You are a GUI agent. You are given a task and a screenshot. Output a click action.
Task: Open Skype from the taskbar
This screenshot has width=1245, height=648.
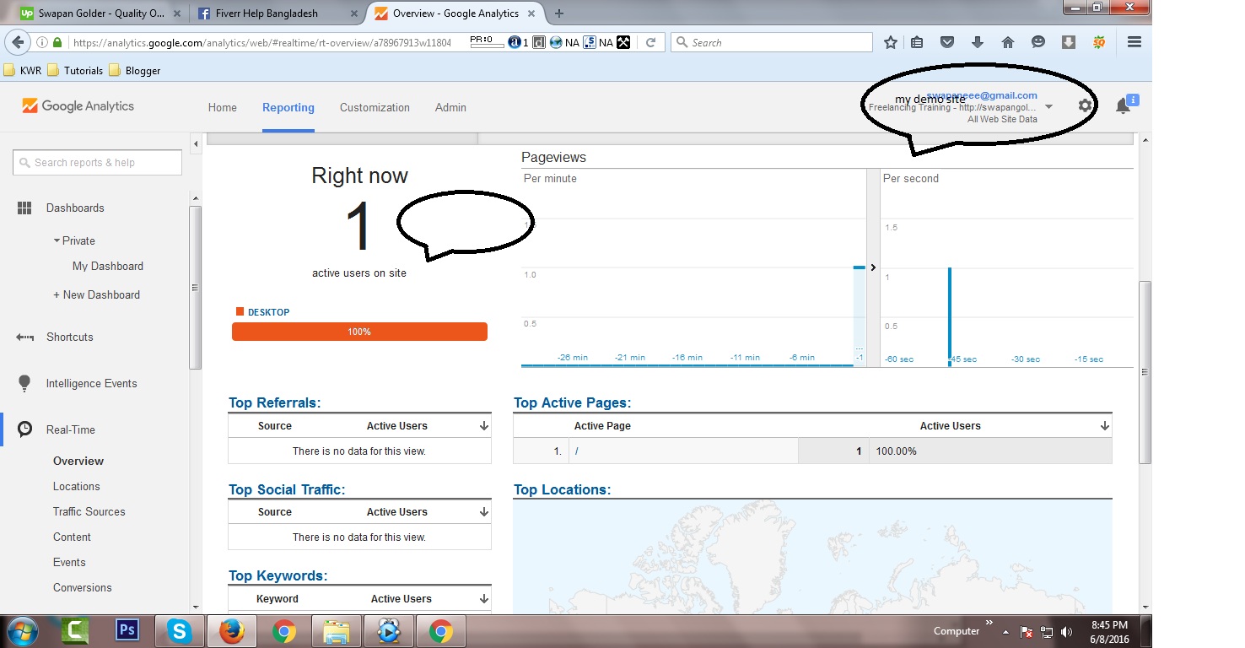click(x=179, y=630)
